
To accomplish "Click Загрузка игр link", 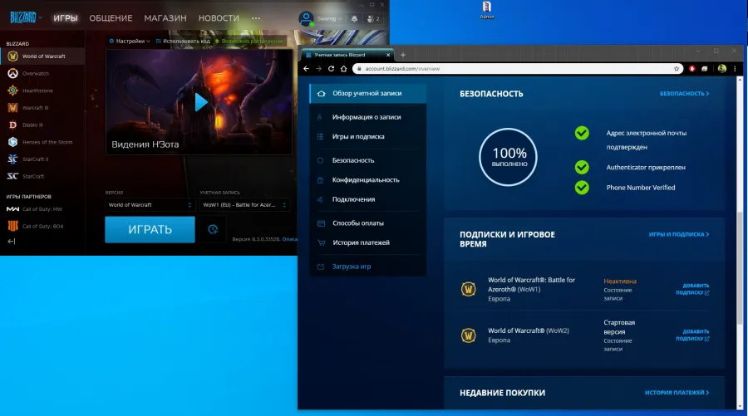I will pyautogui.click(x=352, y=267).
